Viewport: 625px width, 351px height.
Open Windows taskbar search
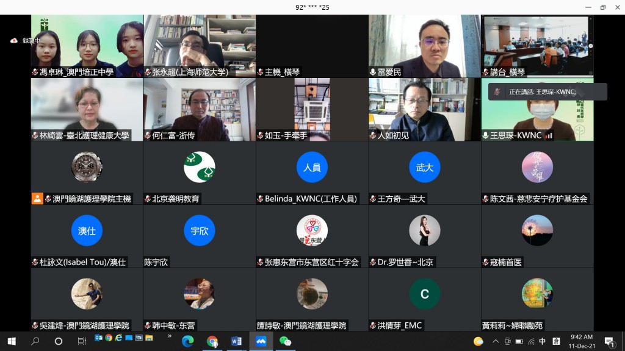click(x=35, y=341)
